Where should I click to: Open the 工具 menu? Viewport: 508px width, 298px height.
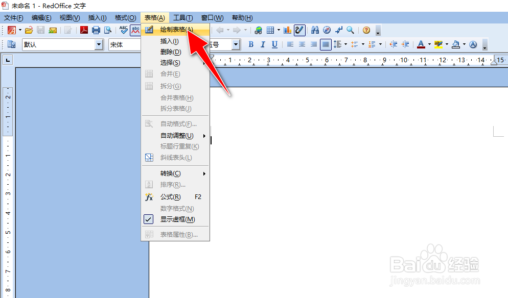tap(183, 17)
